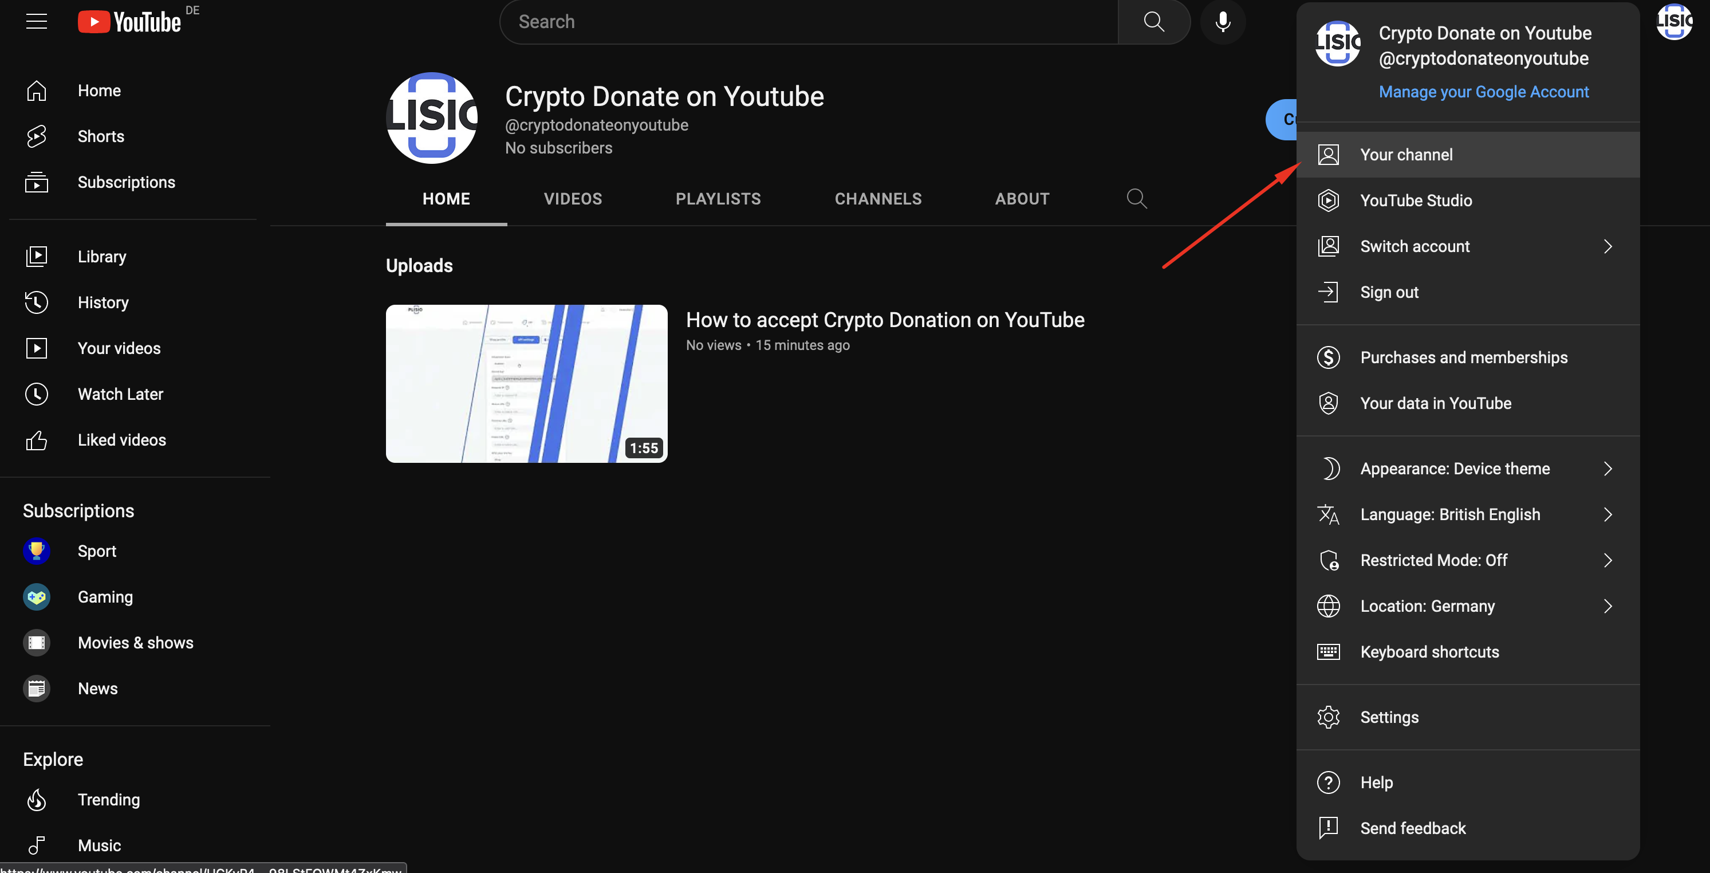Click the Gaming controller icon
This screenshot has height=873, width=1710.
37,597
